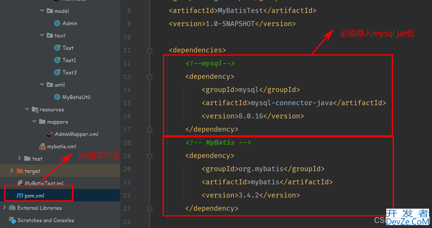Select the Test1 class icon
This screenshot has height=228, width=432.
click(x=57, y=60)
